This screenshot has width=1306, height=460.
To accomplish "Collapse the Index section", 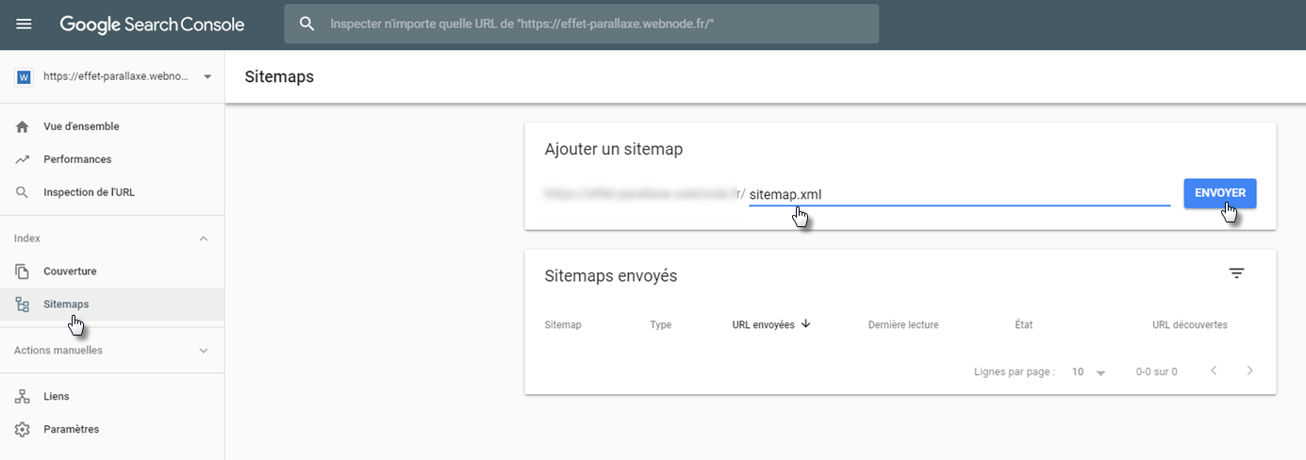I will point(204,239).
